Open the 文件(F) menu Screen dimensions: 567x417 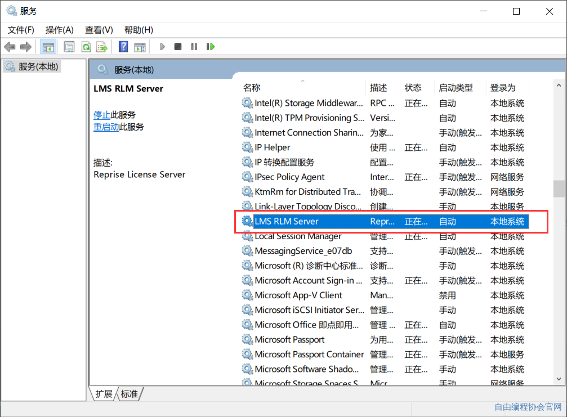[21, 30]
